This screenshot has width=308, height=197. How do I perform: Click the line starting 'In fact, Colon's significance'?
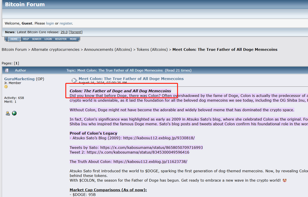[189, 119]
